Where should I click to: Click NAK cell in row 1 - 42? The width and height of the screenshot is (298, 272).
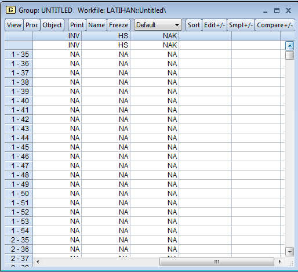point(155,119)
